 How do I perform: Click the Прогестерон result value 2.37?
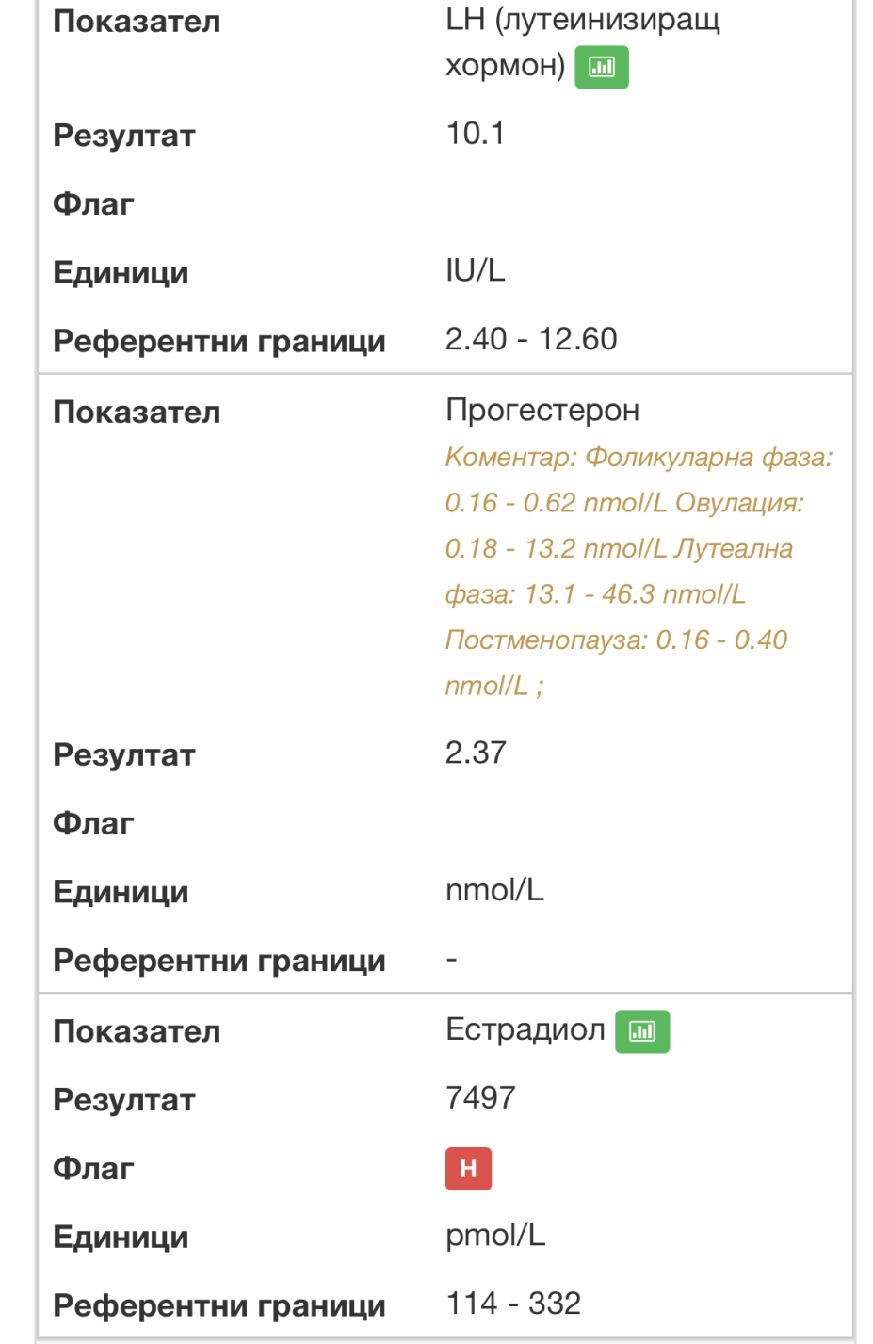point(476,753)
